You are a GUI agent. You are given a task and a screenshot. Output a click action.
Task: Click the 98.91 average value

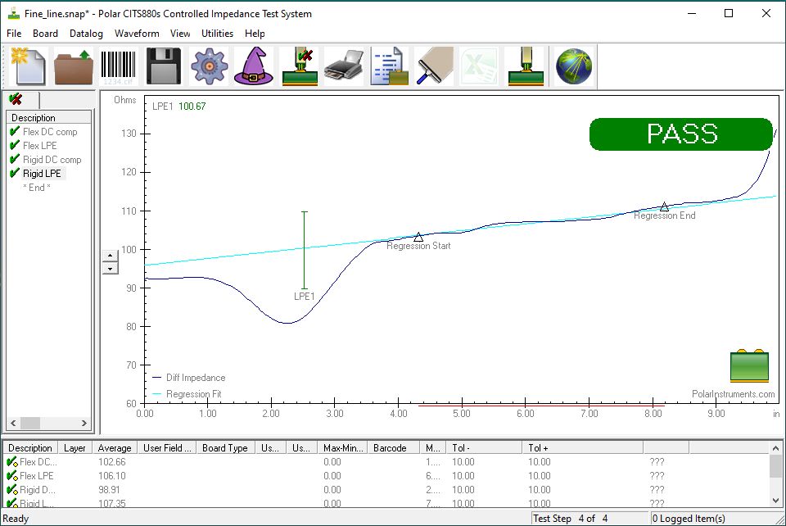109,490
